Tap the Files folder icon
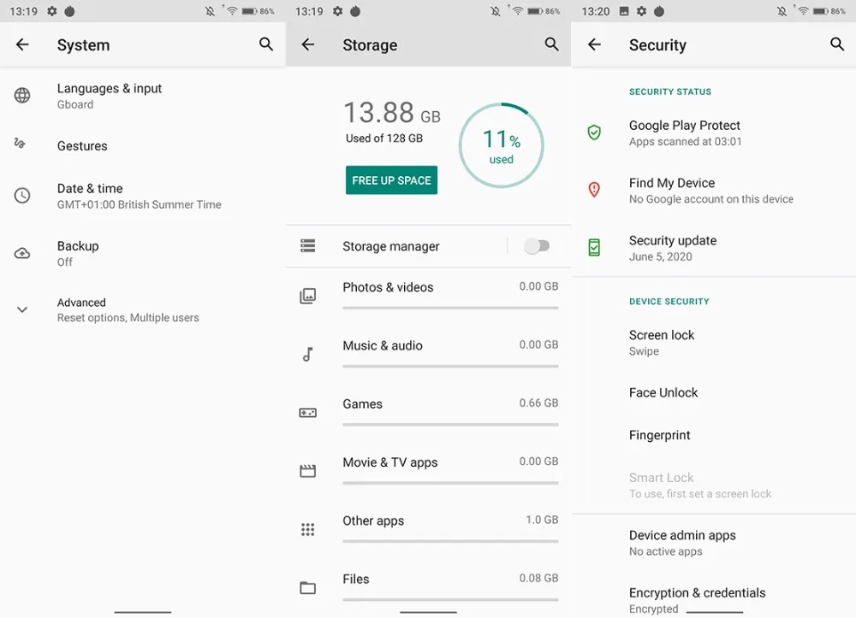856x618 pixels. [308, 587]
